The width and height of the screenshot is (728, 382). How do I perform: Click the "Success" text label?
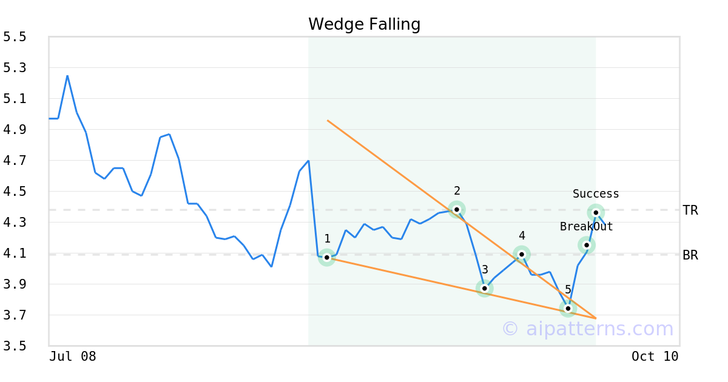[596, 194]
